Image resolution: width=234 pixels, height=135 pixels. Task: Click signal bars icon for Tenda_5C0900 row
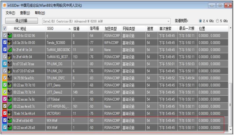pos(10,43)
